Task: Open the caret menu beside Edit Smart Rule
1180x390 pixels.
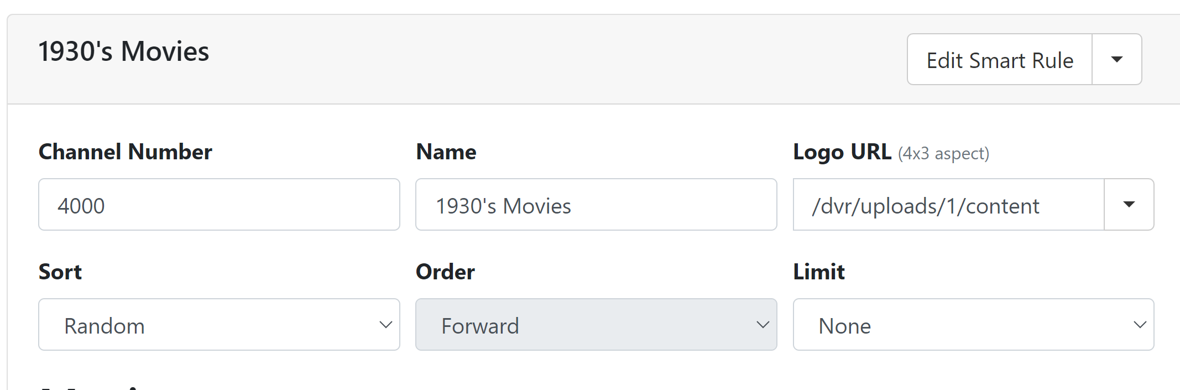Action: (1117, 60)
